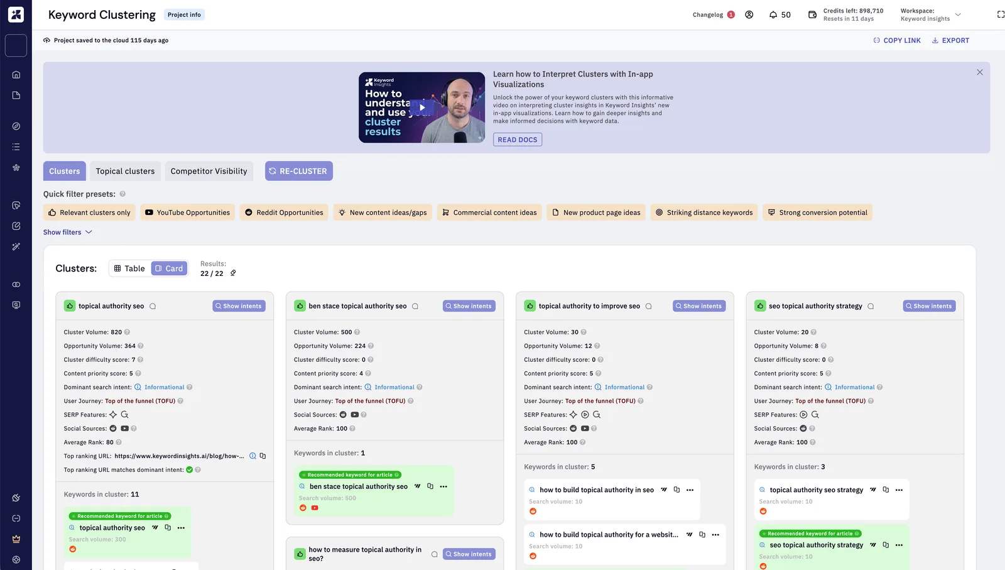1005x570 pixels.
Task: Switch cluster view to Table
Action: (x=129, y=268)
